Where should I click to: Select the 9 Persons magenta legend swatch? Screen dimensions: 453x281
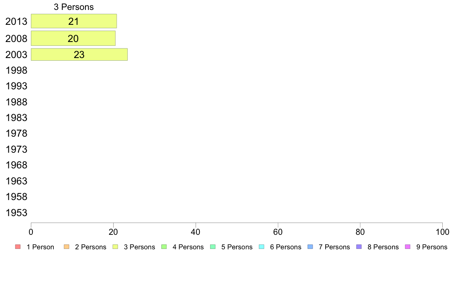click(408, 247)
